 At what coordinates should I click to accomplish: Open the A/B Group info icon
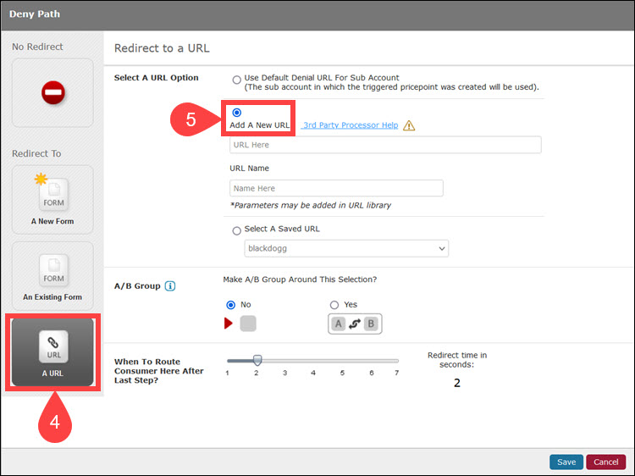point(170,286)
